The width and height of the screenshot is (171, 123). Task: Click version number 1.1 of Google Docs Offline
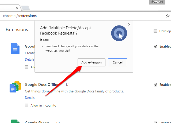pos(67,85)
